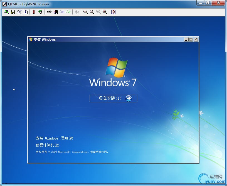Click the Zoom In magnifier icon
Image resolution: width=227 pixels, height=186 pixels.
tap(85, 12)
